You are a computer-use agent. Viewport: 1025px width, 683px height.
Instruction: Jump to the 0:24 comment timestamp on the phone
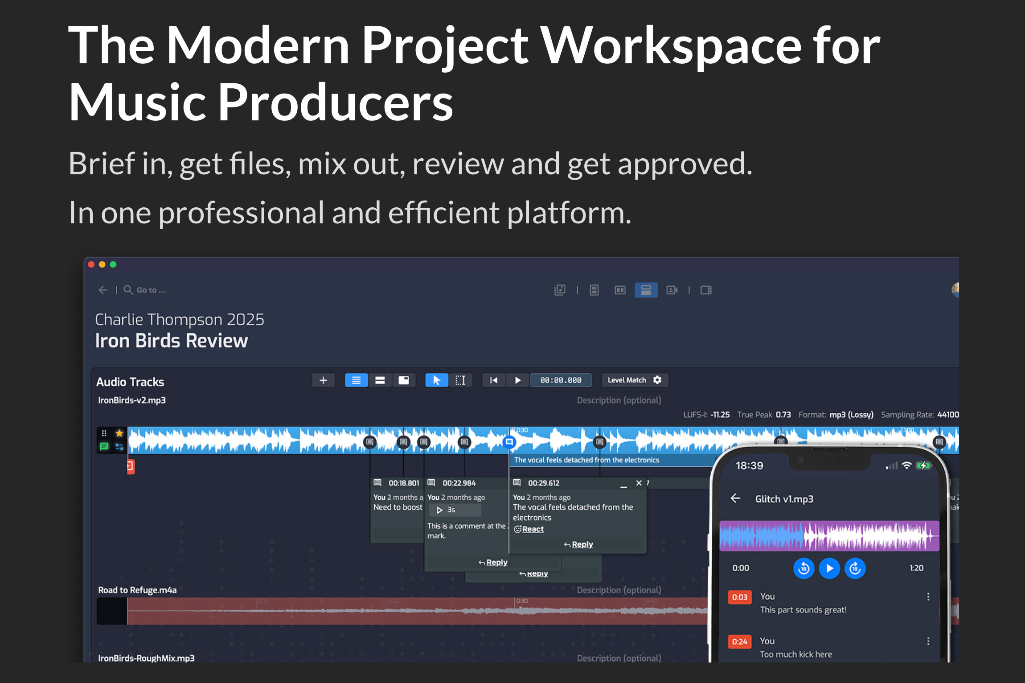pos(740,642)
